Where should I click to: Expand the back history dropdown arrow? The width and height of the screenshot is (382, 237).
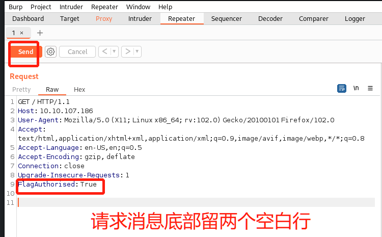(x=114, y=51)
